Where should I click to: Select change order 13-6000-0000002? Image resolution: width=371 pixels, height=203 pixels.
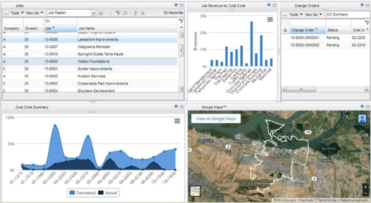pyautogui.click(x=326, y=45)
